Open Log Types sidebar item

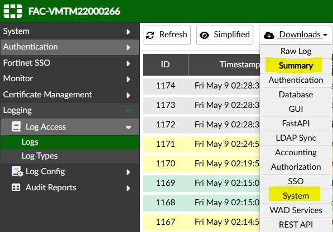[x=70, y=156]
